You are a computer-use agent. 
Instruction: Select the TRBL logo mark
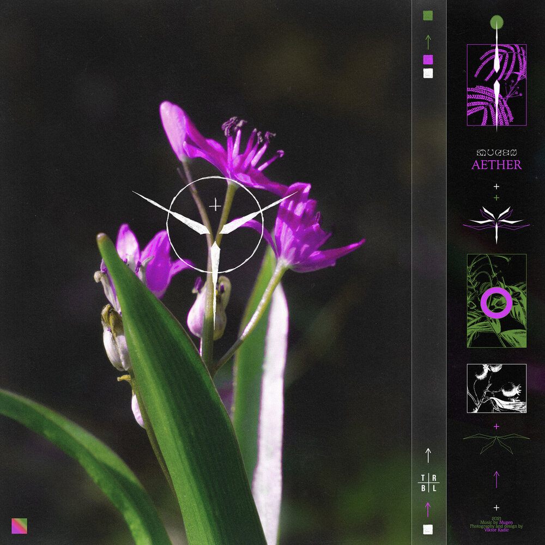coord(428,483)
